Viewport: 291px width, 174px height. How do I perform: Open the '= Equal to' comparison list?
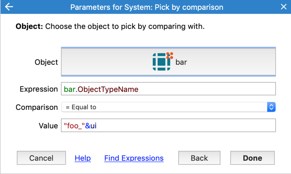168,107
